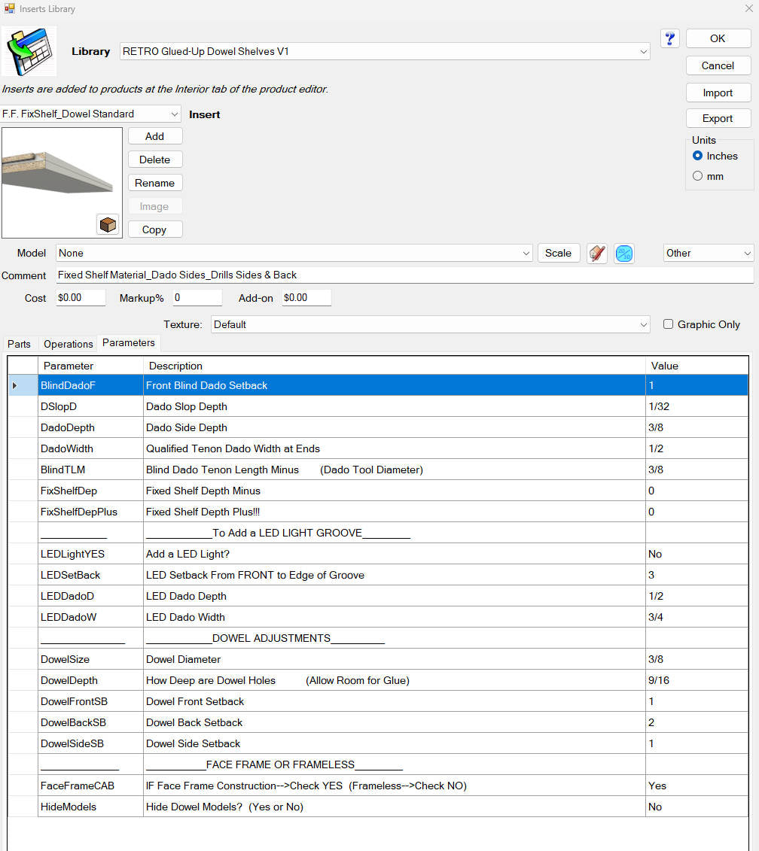Screen dimensions: 759x851
Task: Click the Export button
Action: 718,118
